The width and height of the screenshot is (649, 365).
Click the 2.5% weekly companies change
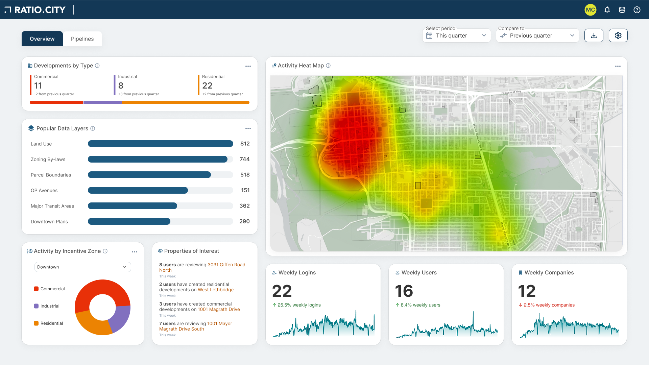coord(547,305)
